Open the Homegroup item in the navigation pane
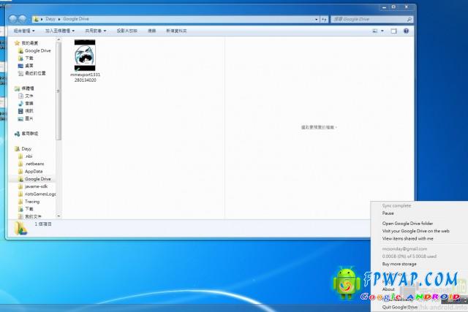Screen dimensions: 468x312 click(29, 134)
